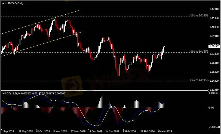The image size is (221, 134).
Task: Select the 38.2 = 1.37469 Fibonacci label
Action: click(x=199, y=51)
